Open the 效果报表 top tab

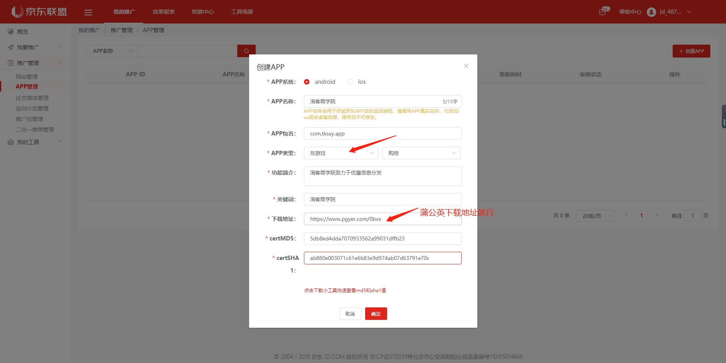[164, 12]
